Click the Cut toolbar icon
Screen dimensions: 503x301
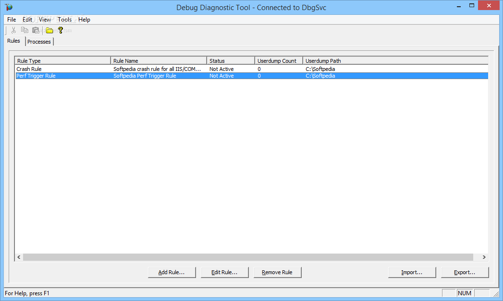pos(13,30)
